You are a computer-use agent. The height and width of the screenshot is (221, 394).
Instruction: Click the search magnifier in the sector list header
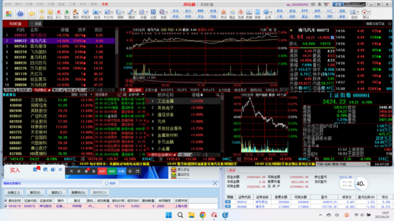(x=218, y=95)
